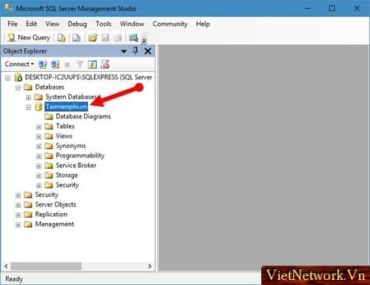
Task: Click the Filter funnel icon
Action: tap(79, 64)
